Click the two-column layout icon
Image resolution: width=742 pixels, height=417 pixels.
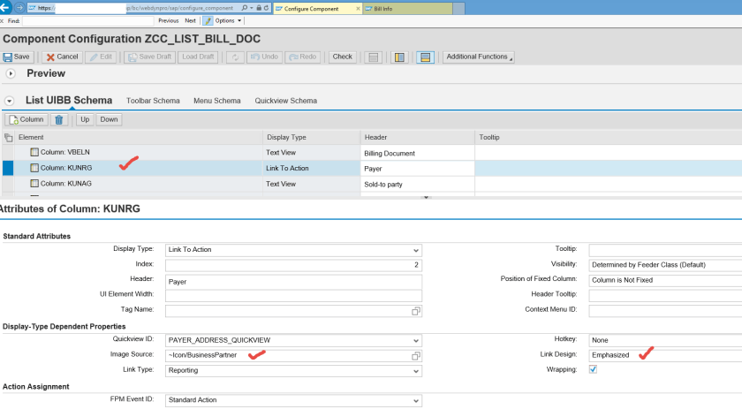(x=399, y=57)
